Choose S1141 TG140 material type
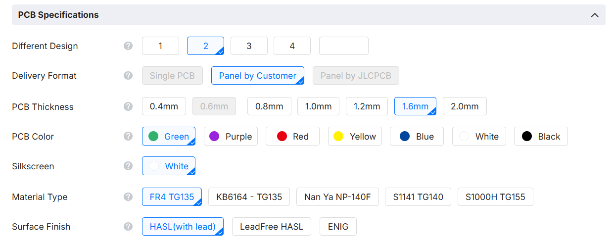The height and width of the screenshot is (248, 614). 418,197
